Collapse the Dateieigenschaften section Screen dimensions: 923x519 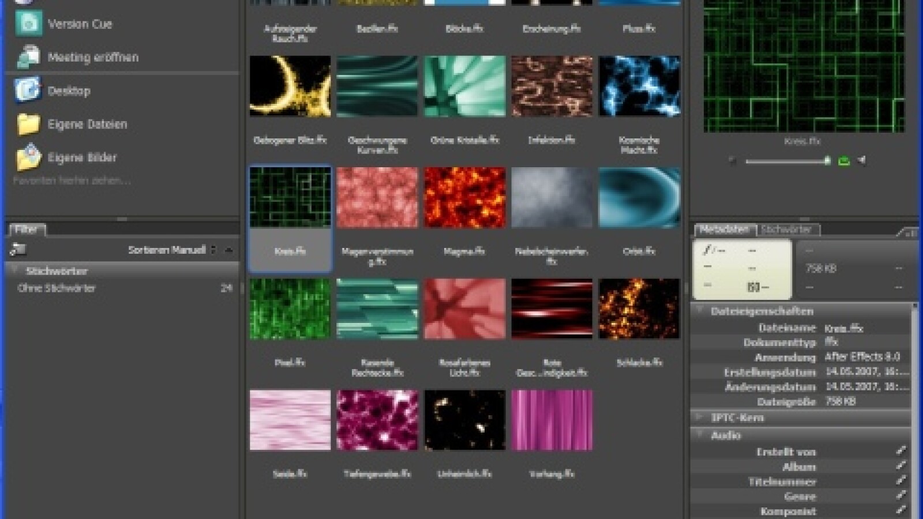point(700,311)
